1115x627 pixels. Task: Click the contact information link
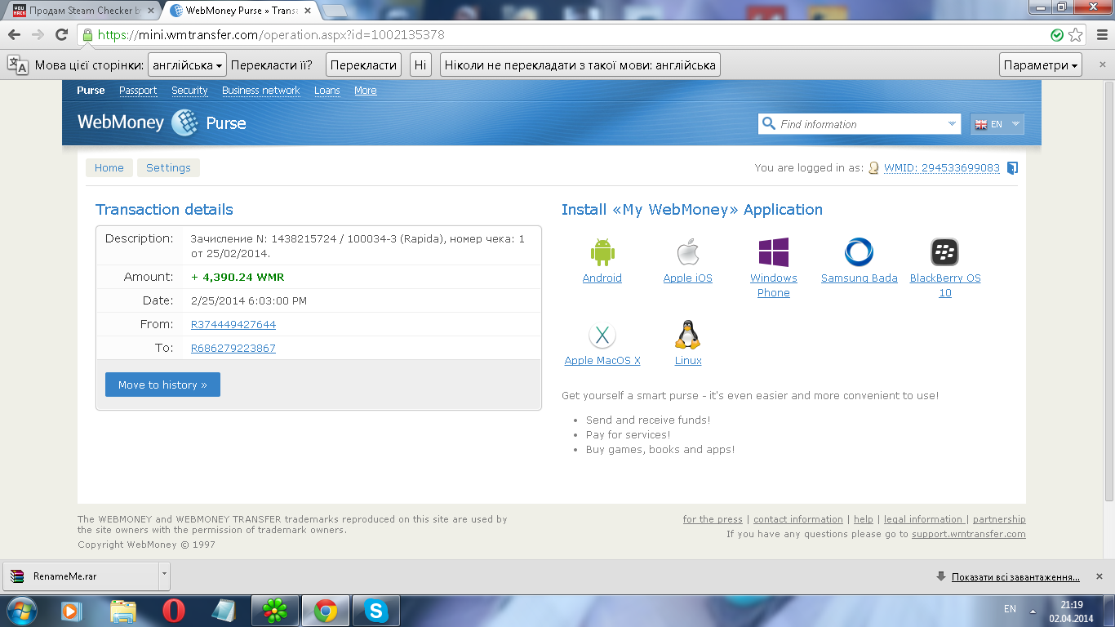pyautogui.click(x=798, y=519)
